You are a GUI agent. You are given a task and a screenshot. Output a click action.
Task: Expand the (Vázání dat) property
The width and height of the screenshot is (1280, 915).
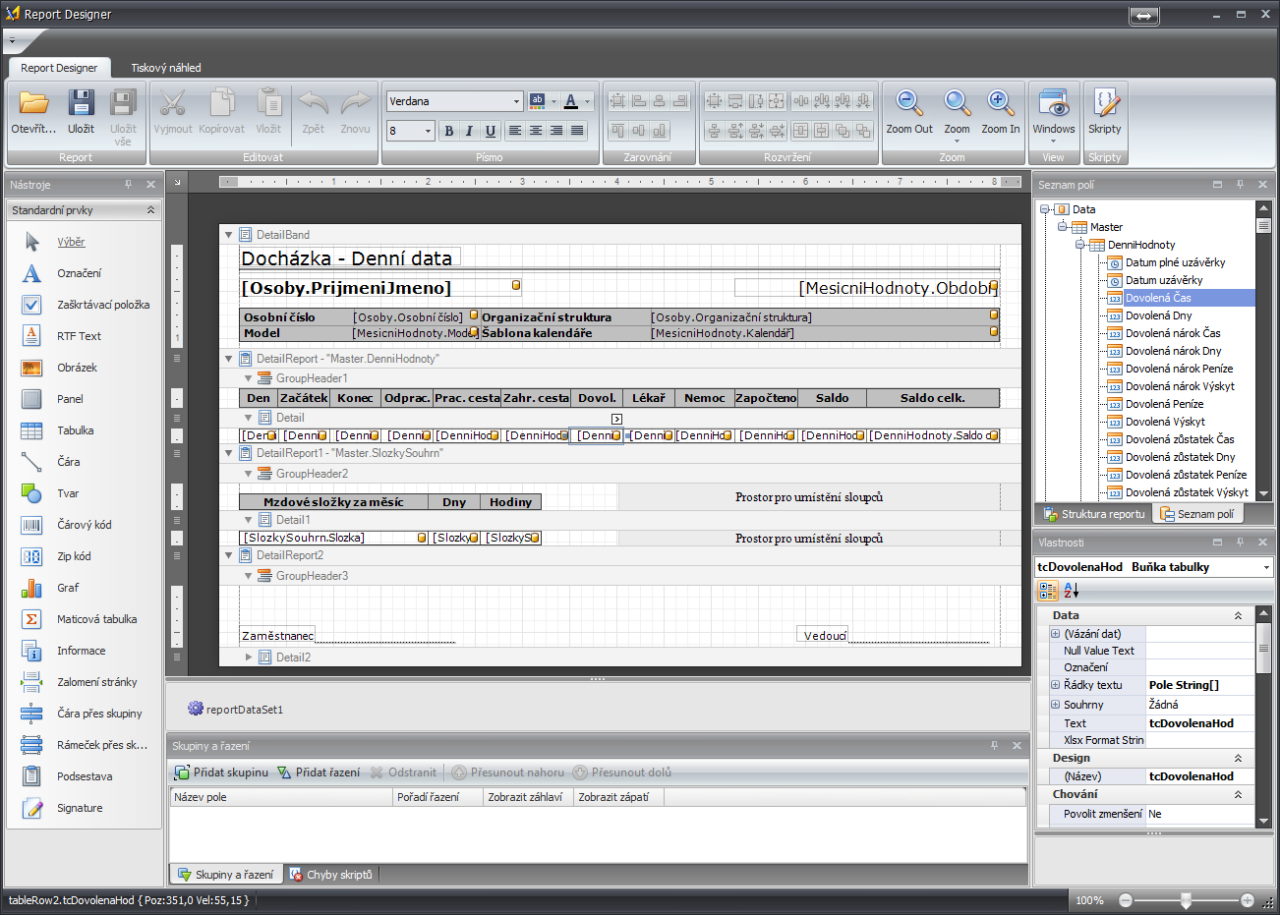pyautogui.click(x=1055, y=634)
